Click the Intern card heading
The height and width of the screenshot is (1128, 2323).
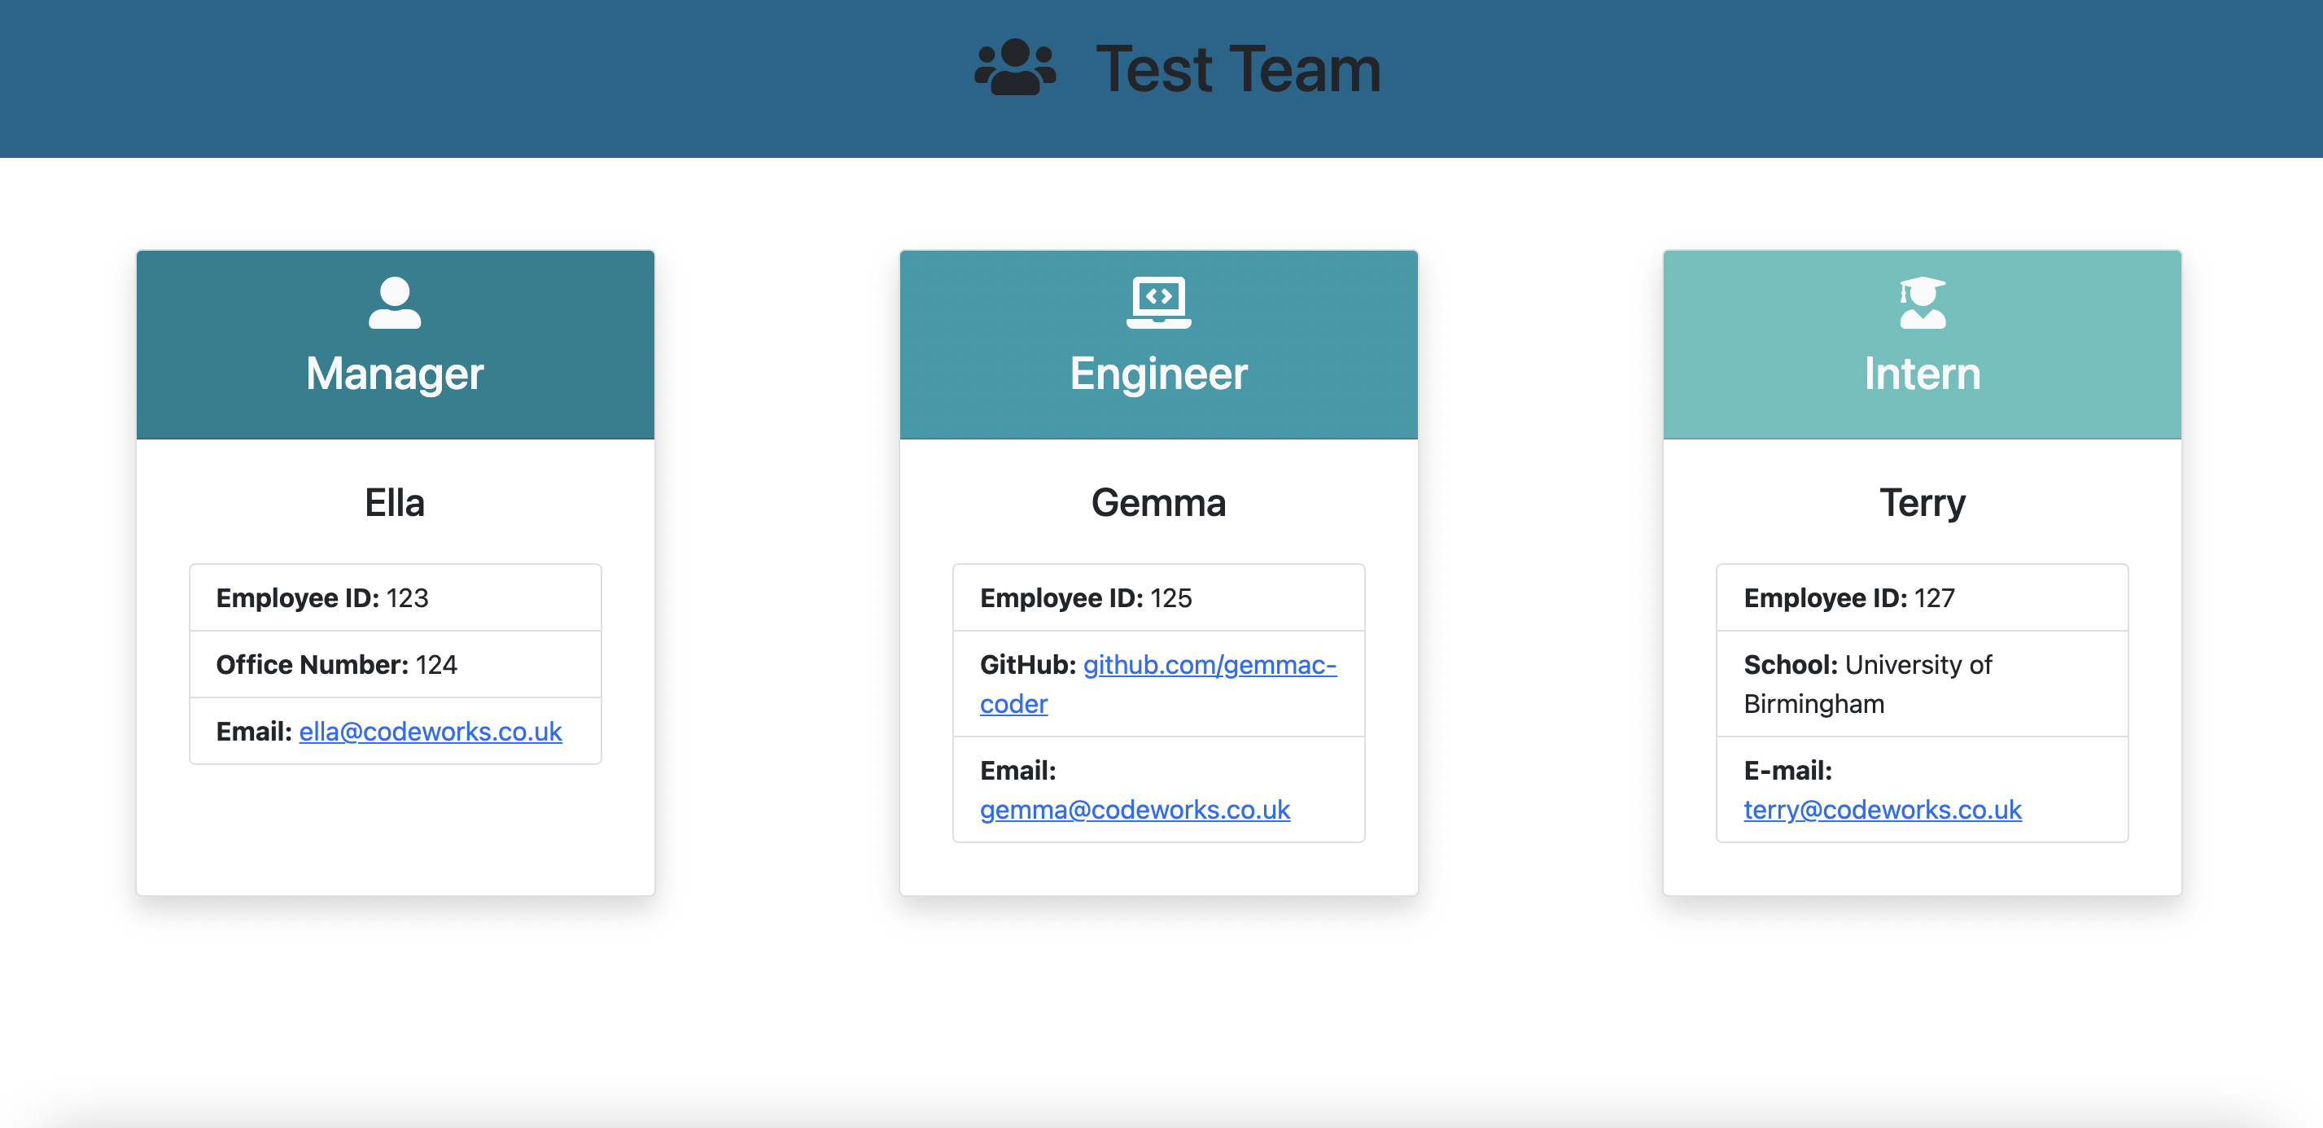(1922, 374)
